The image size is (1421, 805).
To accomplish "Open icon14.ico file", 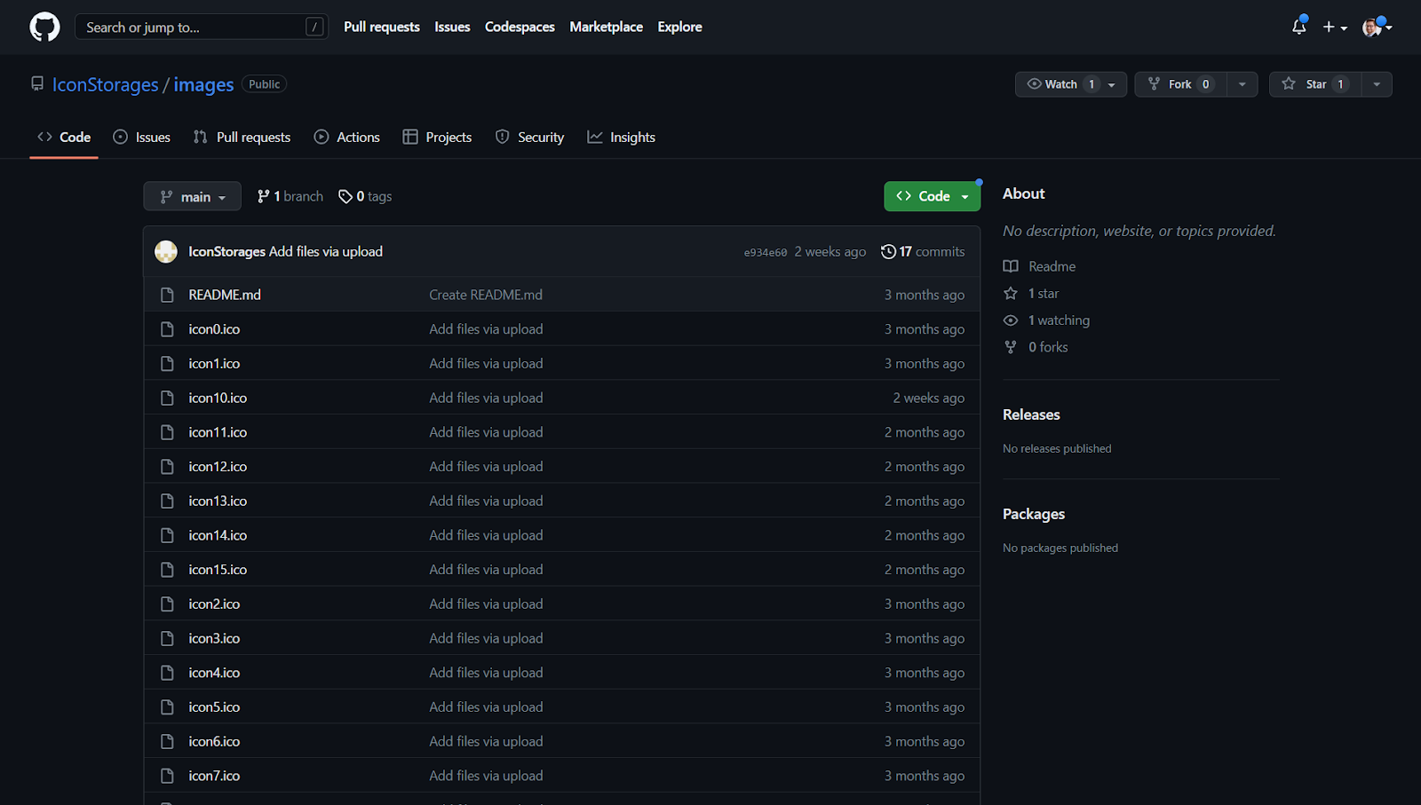I will (218, 535).
